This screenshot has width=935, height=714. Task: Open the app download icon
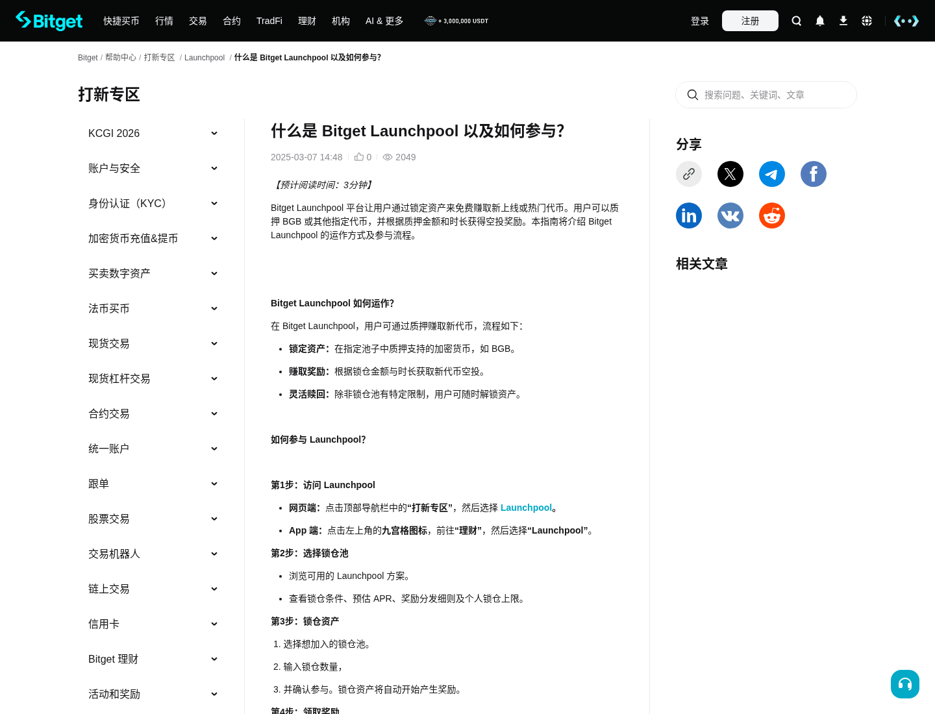pos(843,21)
